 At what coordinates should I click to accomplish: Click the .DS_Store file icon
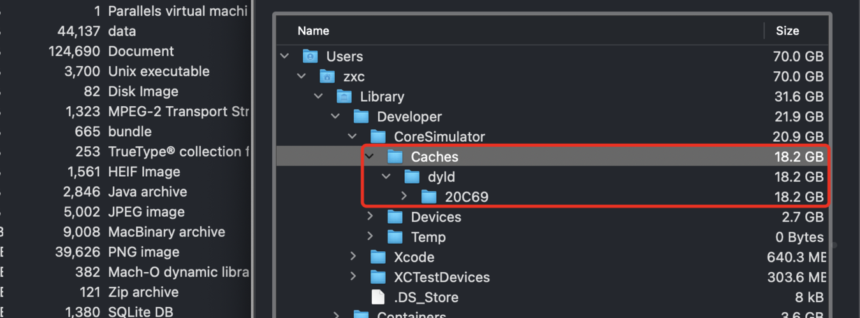point(378,297)
